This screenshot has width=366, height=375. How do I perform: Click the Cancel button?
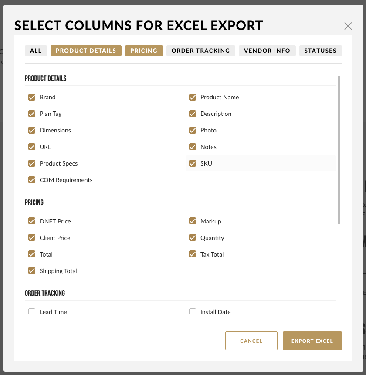[x=251, y=341]
